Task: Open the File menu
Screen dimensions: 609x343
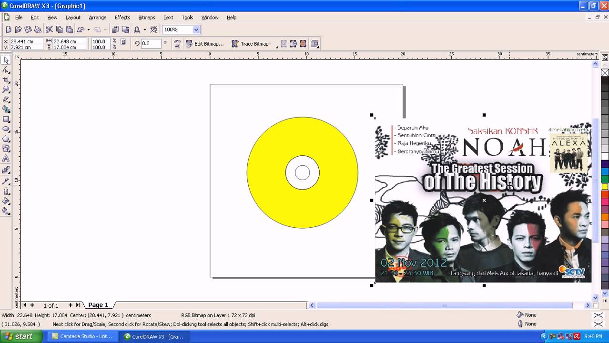Action: (x=19, y=18)
